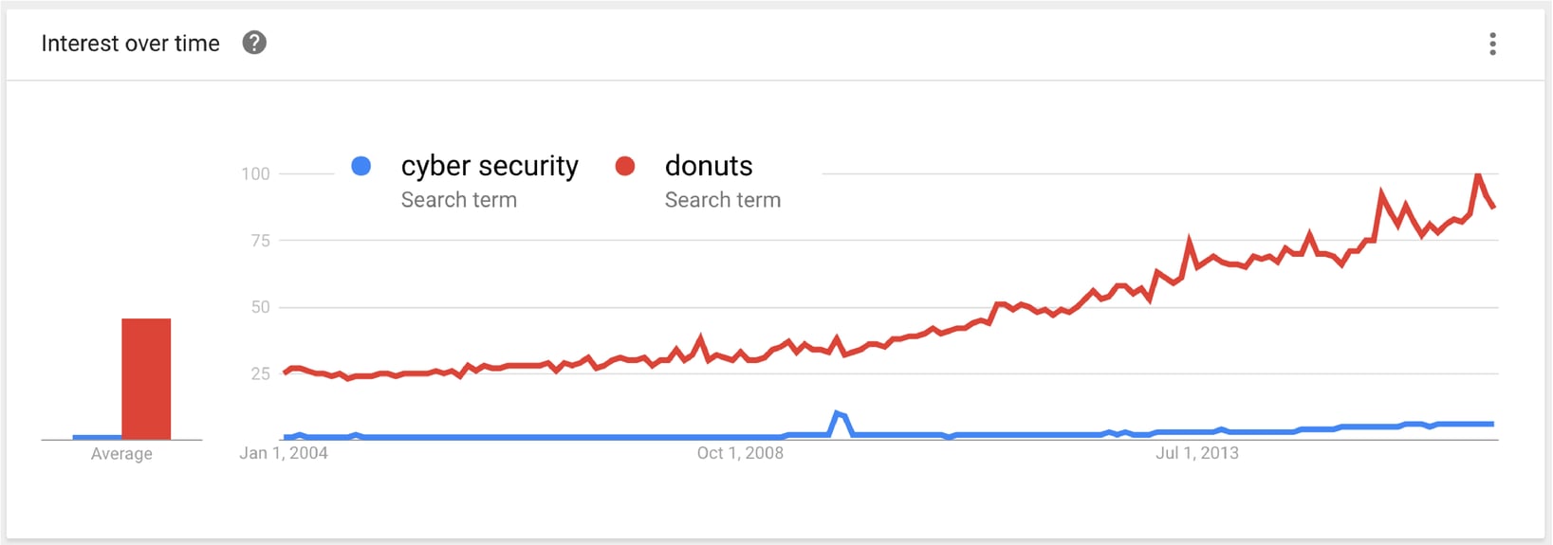Click the 'Jan 1, 2004' date label
The width and height of the screenshot is (1553, 545).
tap(284, 453)
